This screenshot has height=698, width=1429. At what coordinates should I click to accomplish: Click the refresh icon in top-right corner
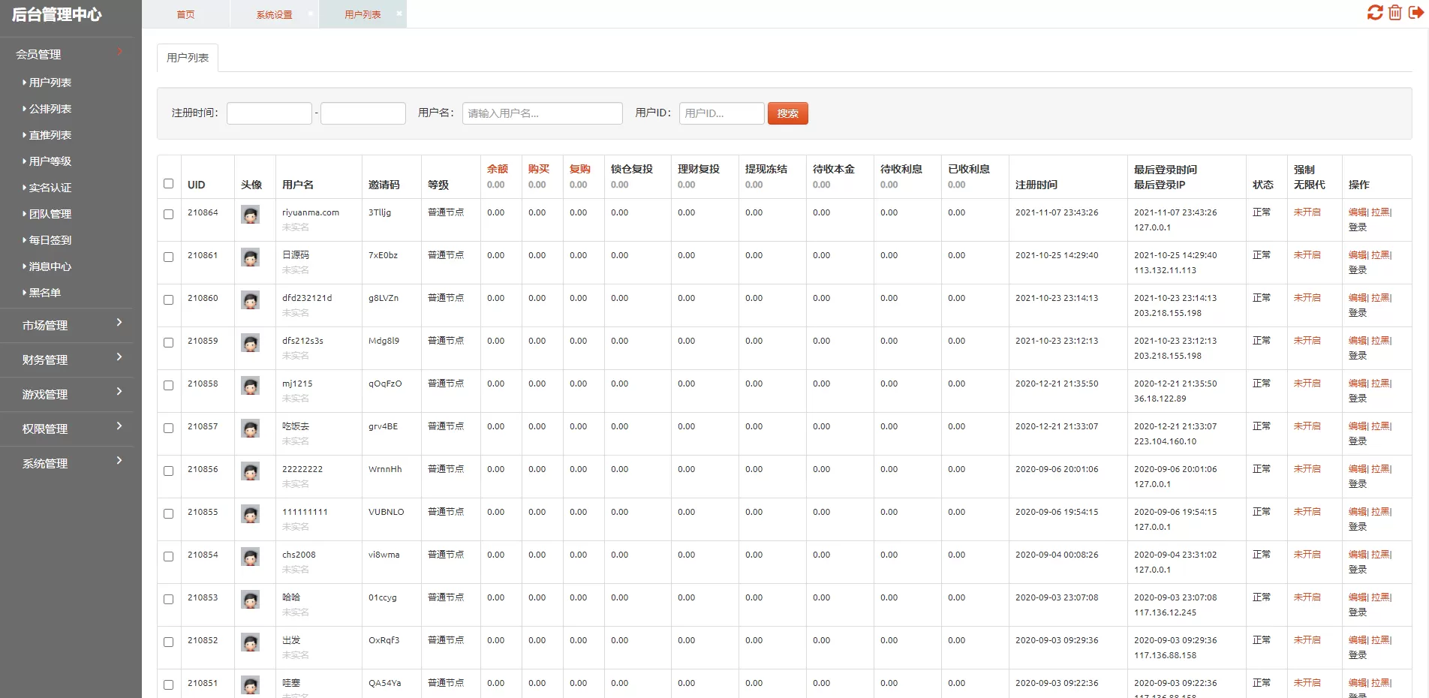click(1374, 13)
